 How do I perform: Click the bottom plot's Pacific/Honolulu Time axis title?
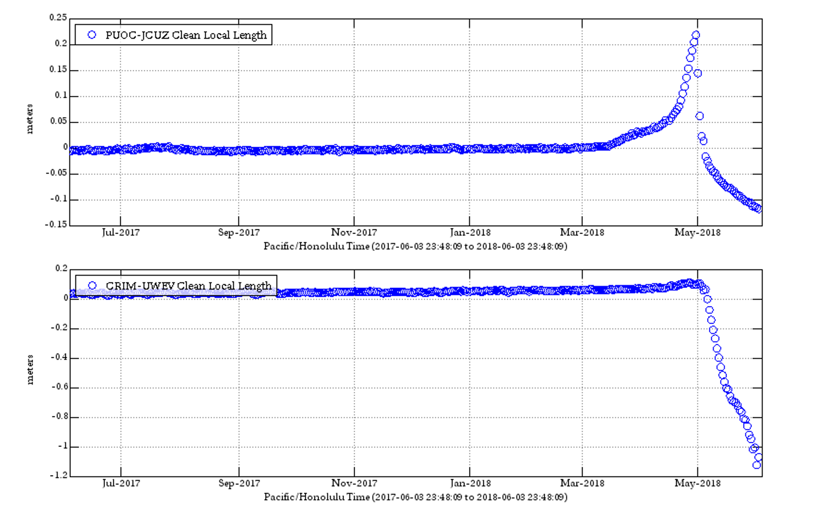tap(415, 497)
